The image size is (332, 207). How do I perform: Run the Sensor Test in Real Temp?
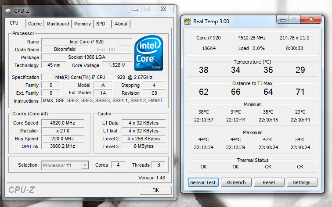coord(203,182)
